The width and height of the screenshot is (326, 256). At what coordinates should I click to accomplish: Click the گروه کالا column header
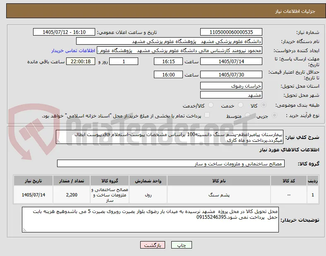tap(110, 181)
